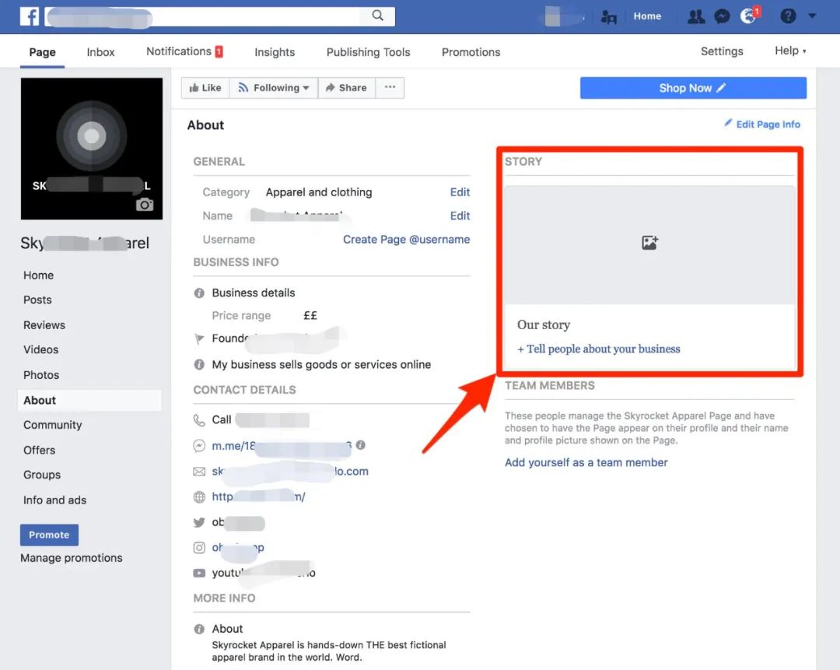Click the phone icon next to Call
Screen dimensions: 840x670
click(x=199, y=419)
